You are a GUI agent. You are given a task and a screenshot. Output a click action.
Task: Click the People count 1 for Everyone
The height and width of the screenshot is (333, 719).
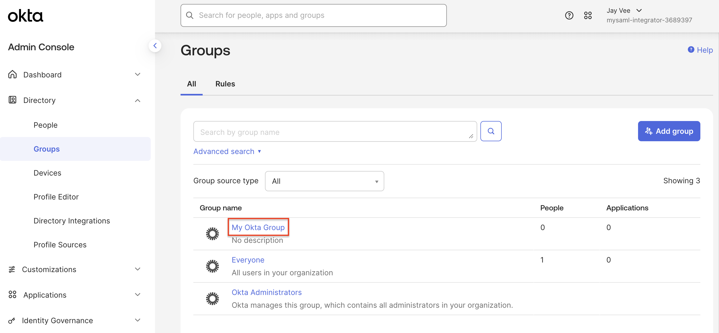[542, 260]
